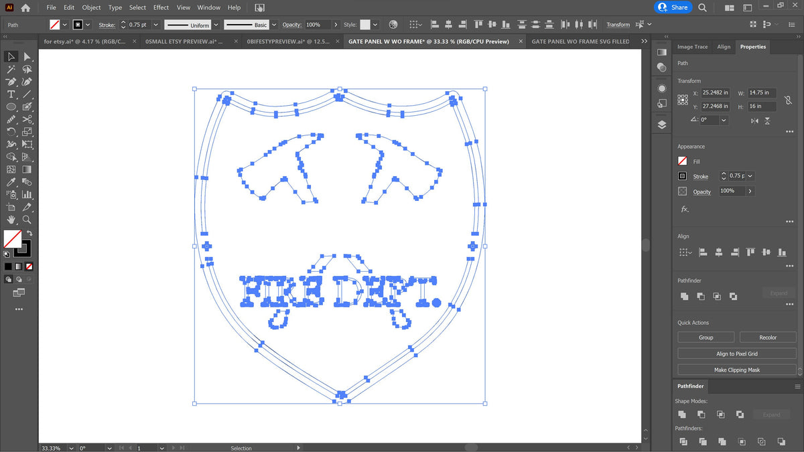Switch to the Image Trace tab

click(x=692, y=47)
